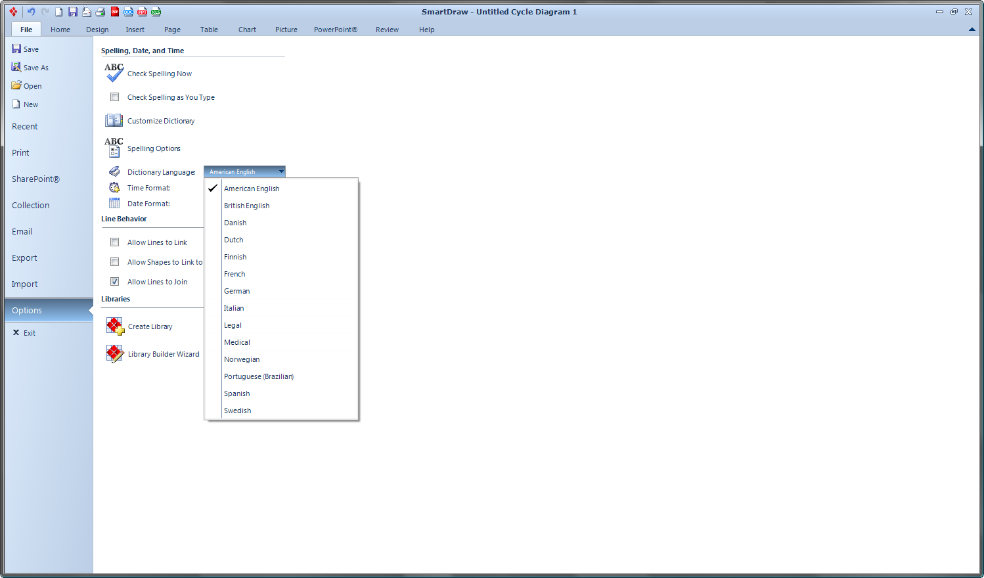The width and height of the screenshot is (984, 578).
Task: Click the Create Library icon
Action: (115, 326)
